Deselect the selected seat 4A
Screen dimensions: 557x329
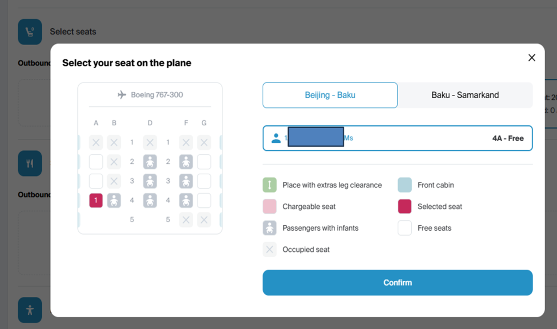coord(96,201)
